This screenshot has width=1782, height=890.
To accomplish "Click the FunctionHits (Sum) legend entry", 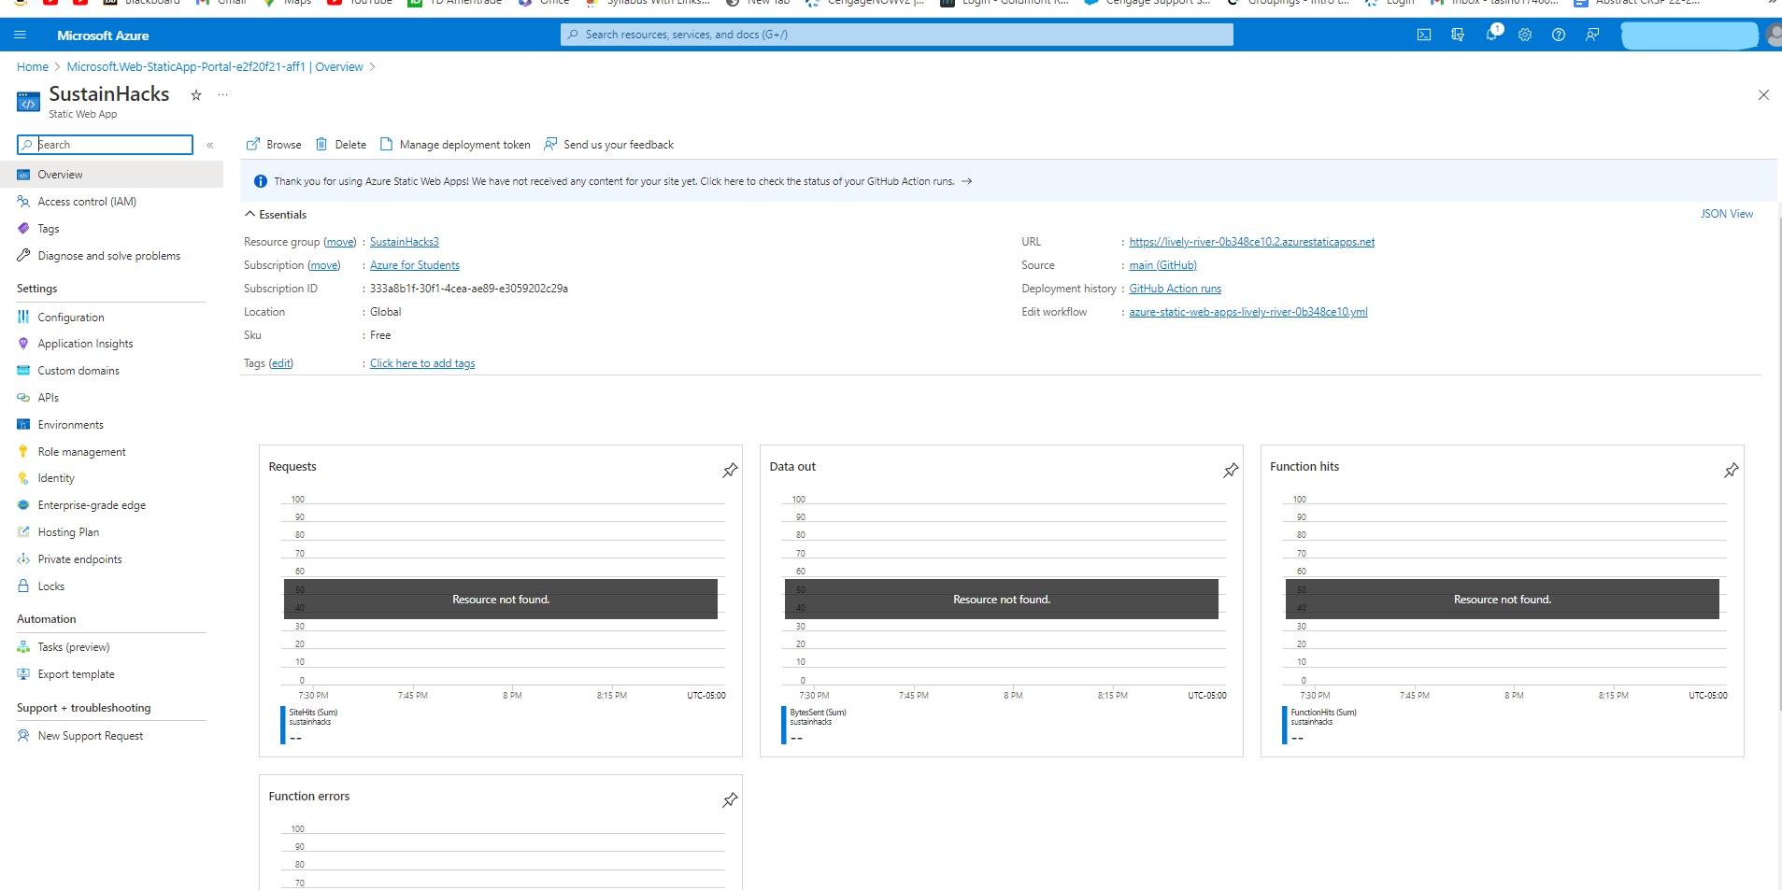I will click(x=1323, y=713).
